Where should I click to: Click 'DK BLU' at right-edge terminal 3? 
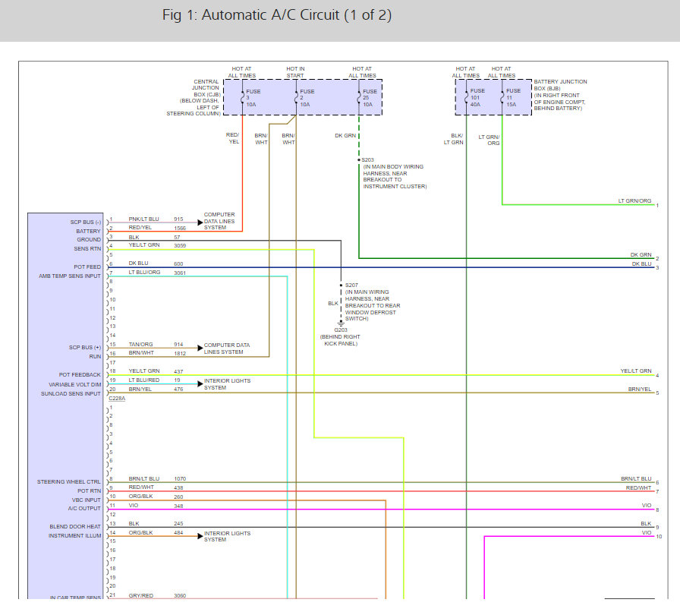coord(641,264)
